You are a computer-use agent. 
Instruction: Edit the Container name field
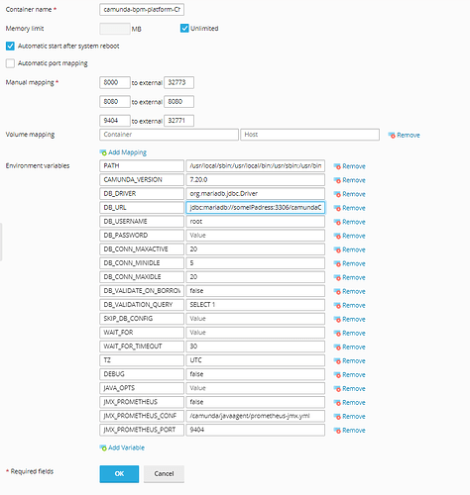click(x=142, y=10)
